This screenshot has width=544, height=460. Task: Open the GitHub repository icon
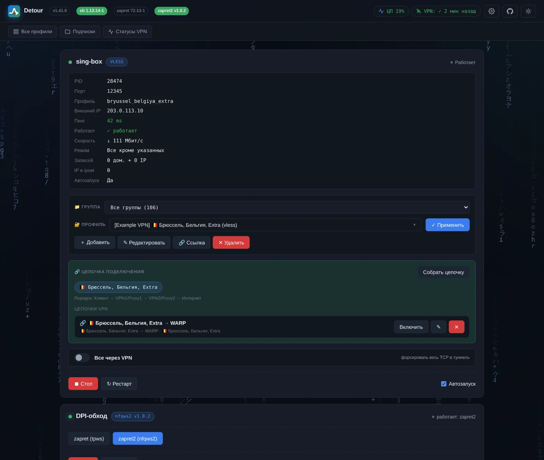pos(510,11)
